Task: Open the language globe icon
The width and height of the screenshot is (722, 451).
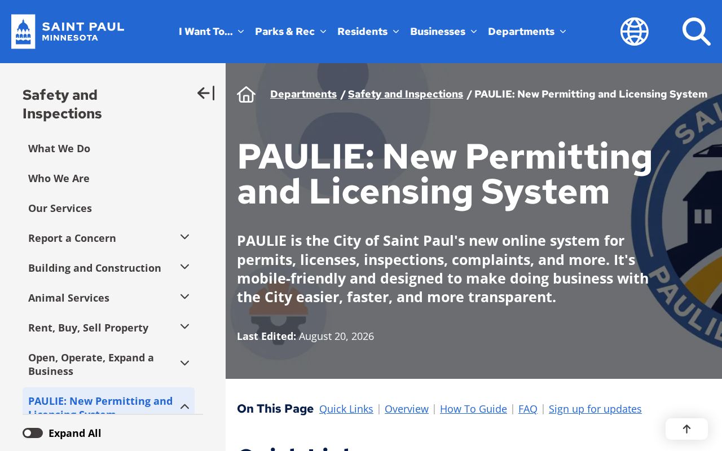Action: click(x=635, y=32)
